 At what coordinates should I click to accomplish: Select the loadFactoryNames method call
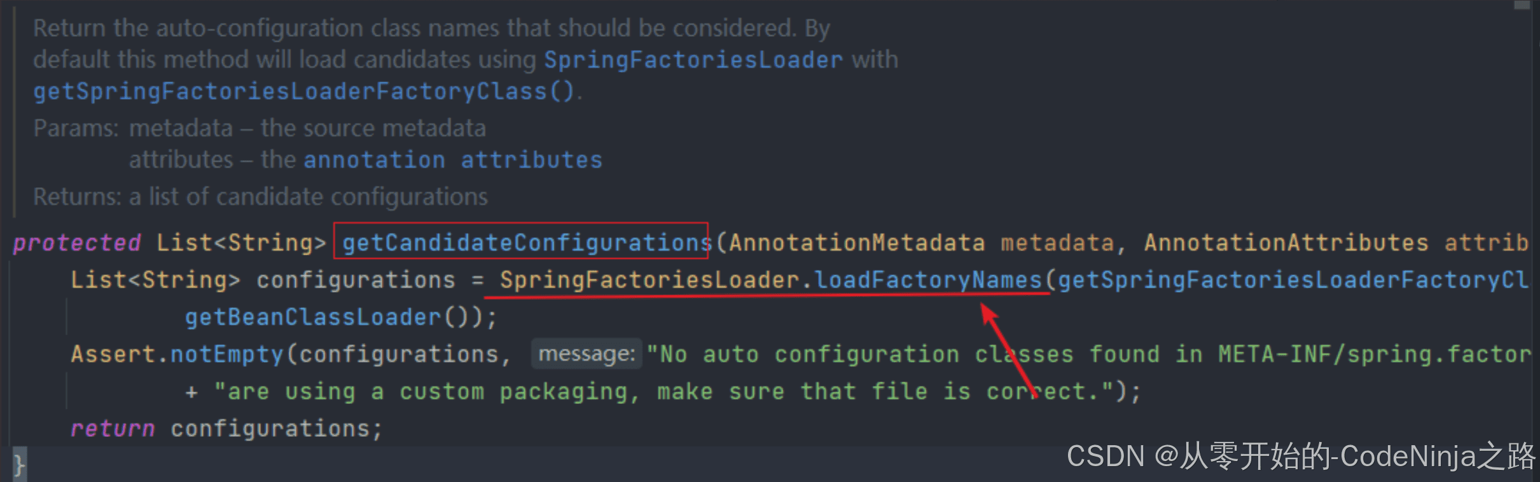[929, 280]
